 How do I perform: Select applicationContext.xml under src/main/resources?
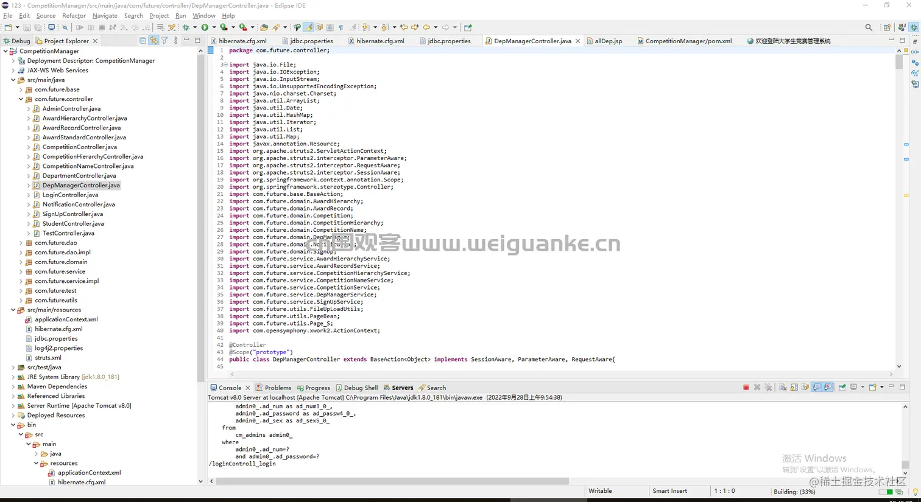click(66, 319)
